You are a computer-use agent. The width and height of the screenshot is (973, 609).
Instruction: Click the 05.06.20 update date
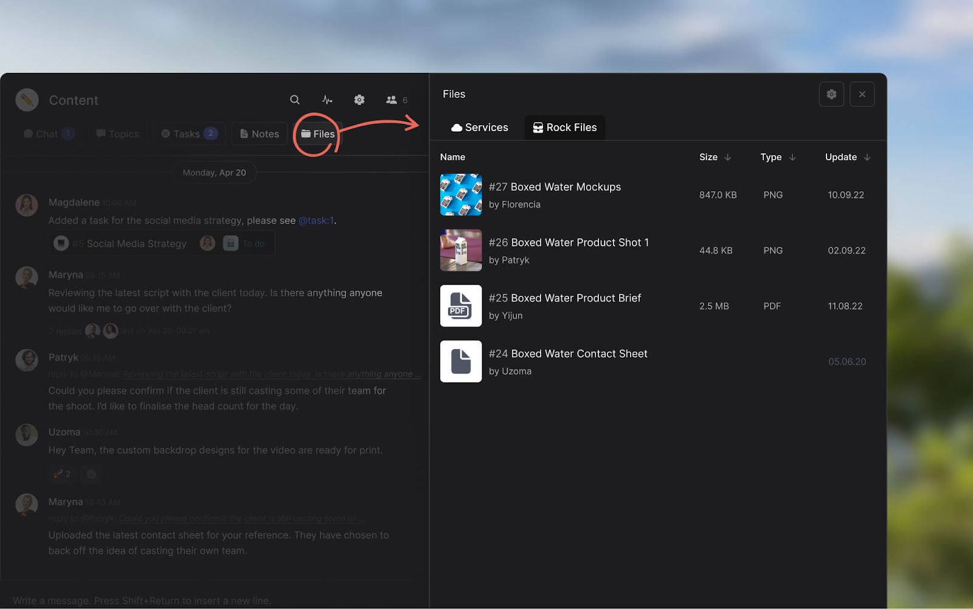point(847,361)
